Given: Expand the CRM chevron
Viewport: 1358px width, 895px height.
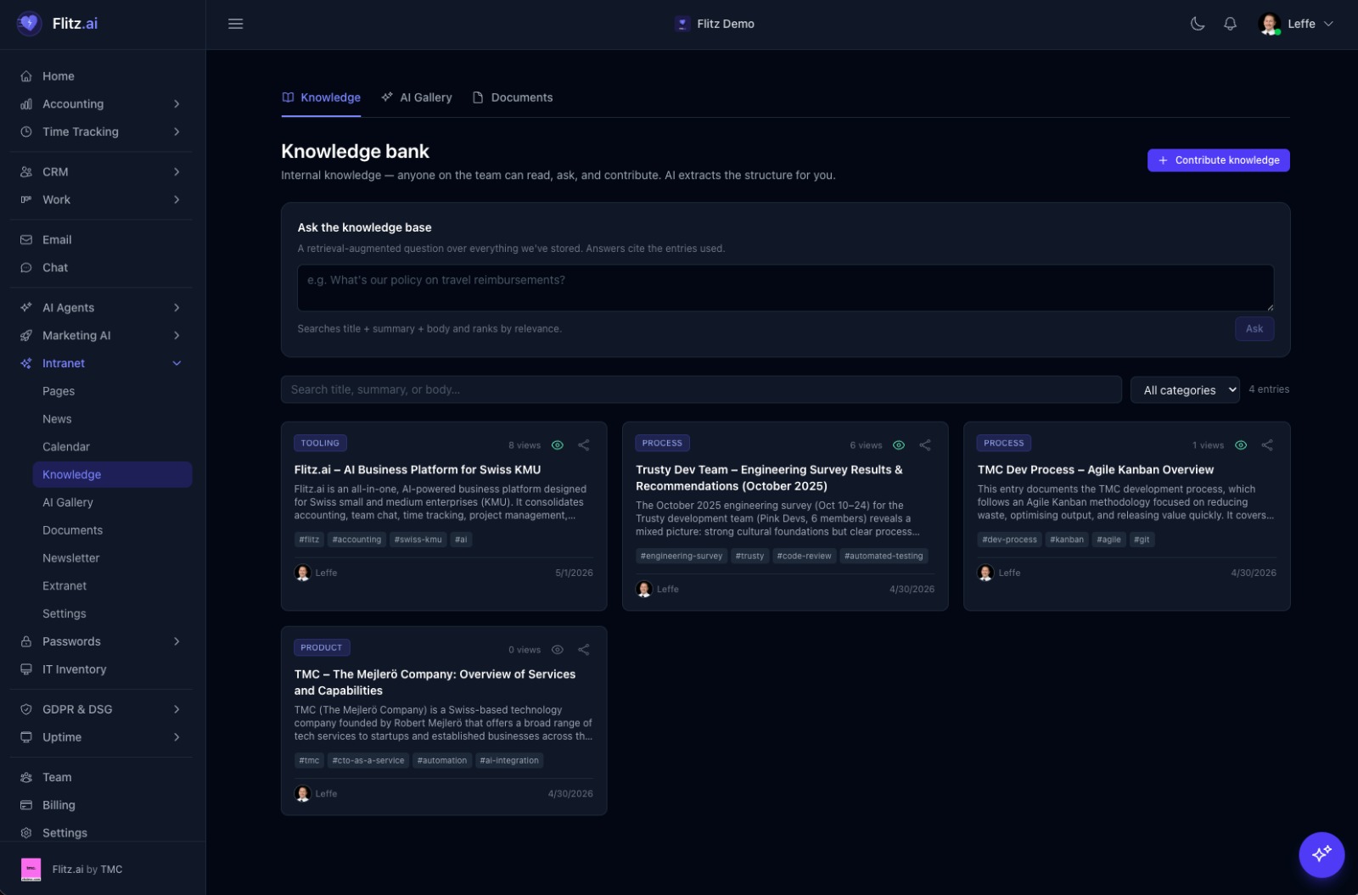Looking at the screenshot, I should [x=177, y=172].
